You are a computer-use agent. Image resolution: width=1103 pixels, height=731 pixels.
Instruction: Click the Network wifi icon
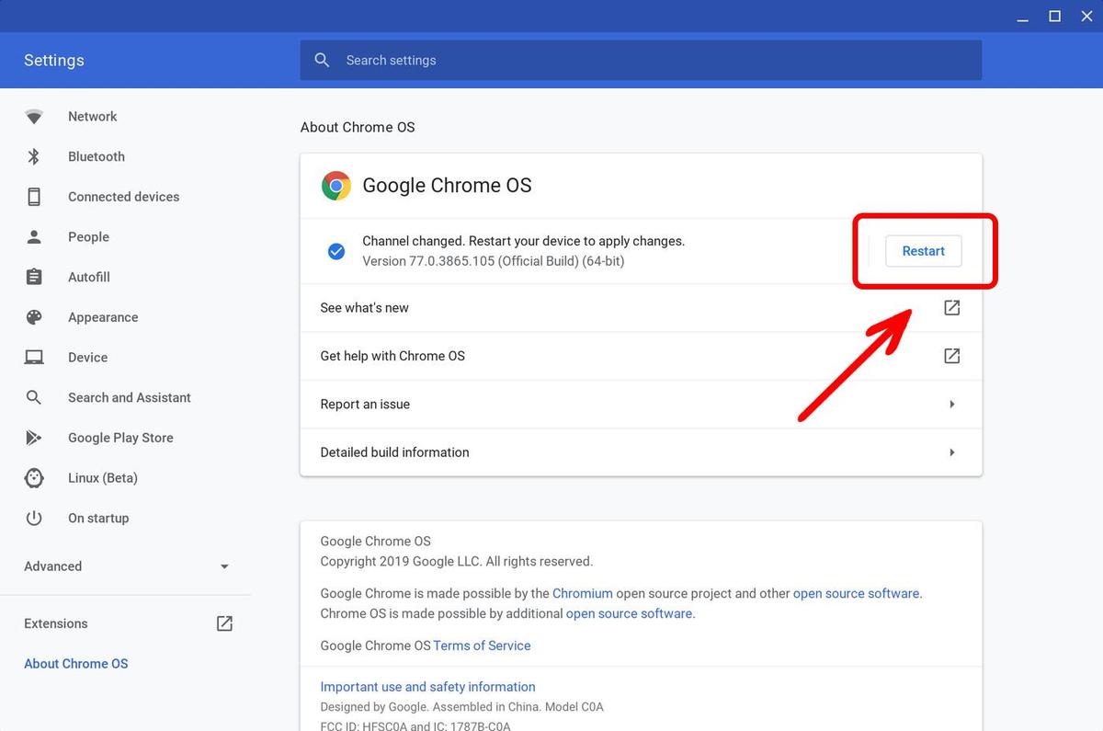coord(34,117)
